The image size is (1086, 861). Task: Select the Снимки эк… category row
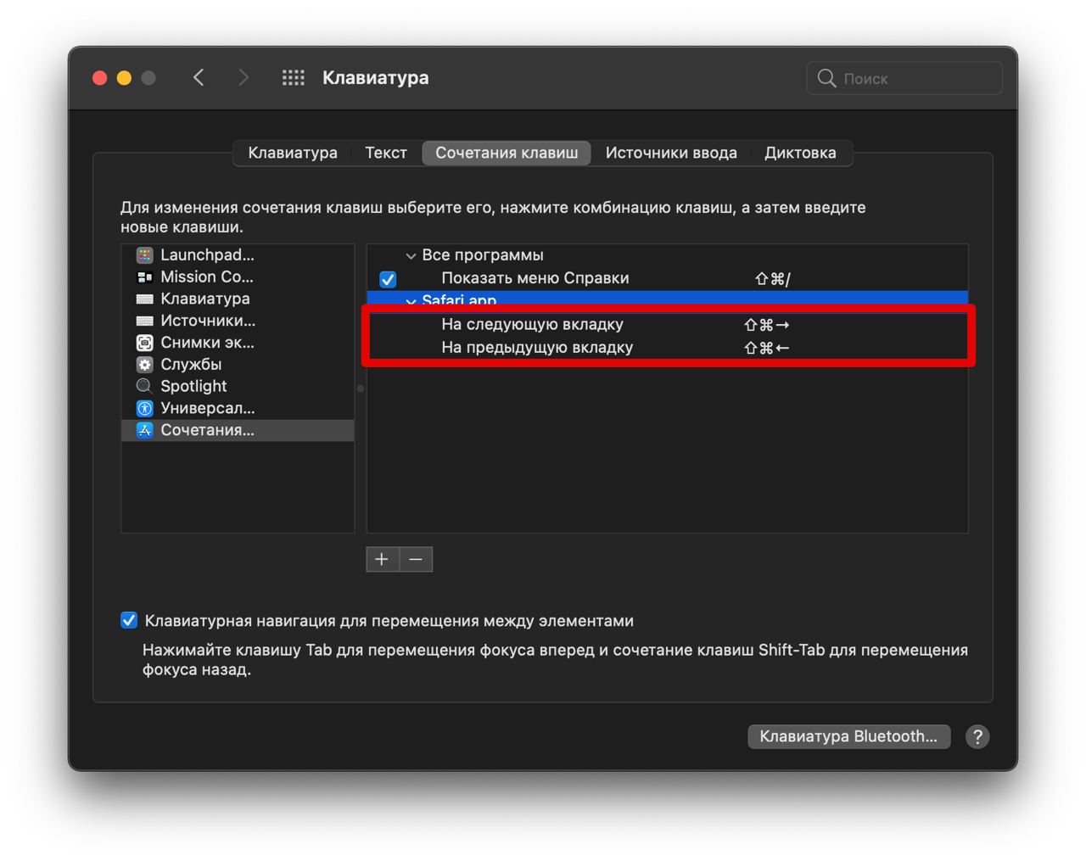tap(238, 343)
